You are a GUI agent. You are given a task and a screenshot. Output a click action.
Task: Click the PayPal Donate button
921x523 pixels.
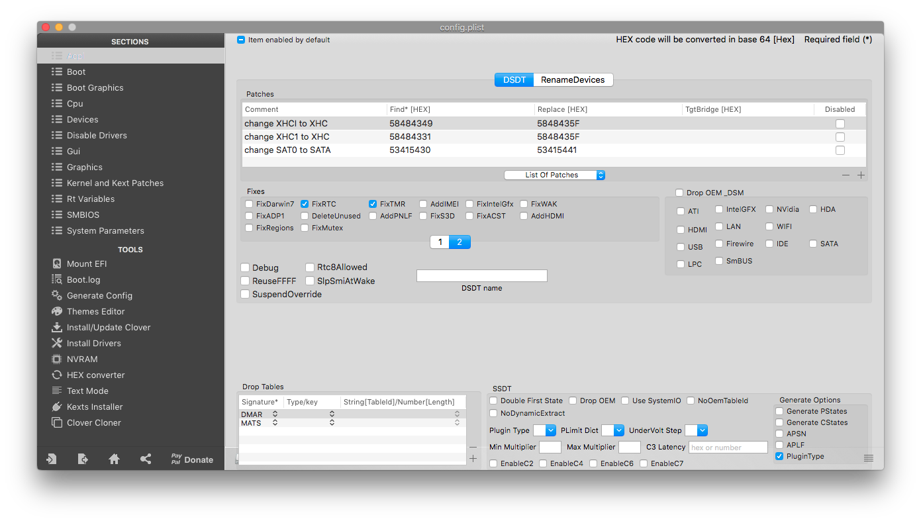pos(192,459)
